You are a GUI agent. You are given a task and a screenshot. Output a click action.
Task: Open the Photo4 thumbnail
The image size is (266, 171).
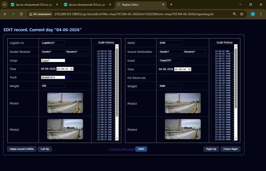click(183, 129)
